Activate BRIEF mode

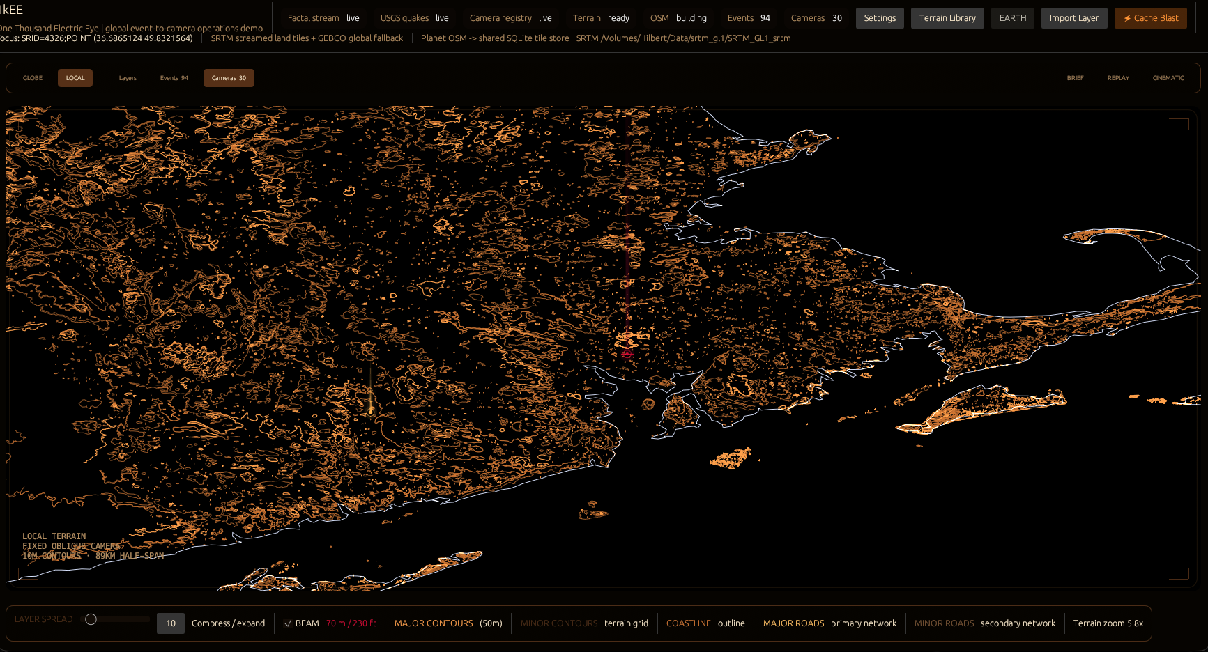[1075, 78]
